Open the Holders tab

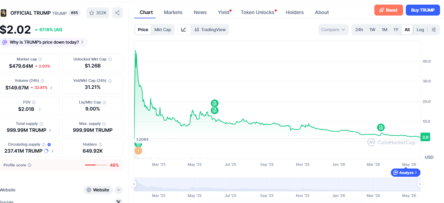pos(295,12)
